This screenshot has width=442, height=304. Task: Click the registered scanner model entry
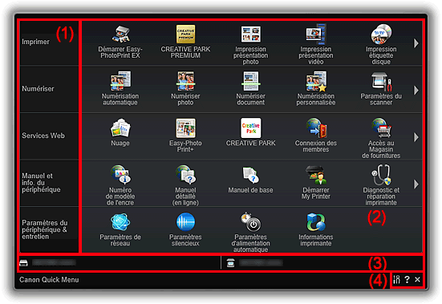(254, 263)
